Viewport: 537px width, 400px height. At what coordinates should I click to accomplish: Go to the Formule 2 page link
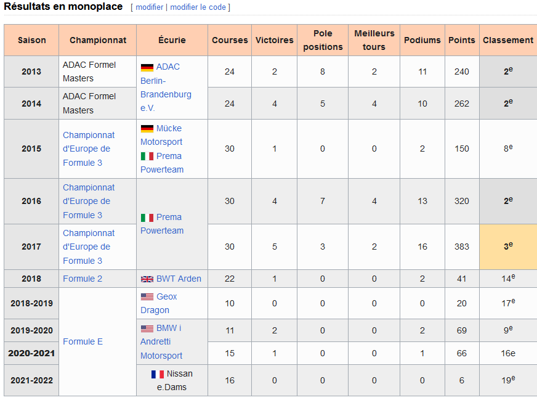click(83, 279)
